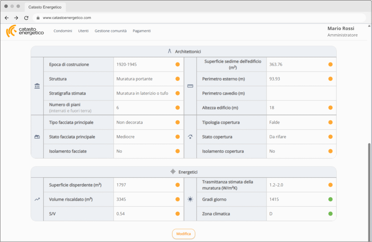The width and height of the screenshot is (372, 242).
Task: Click the orange status dot for Epoca di costruzione
Action: [178, 64]
